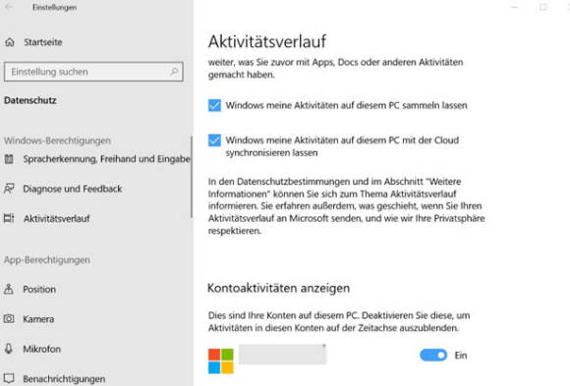The image size is (570, 386).
Task: Go to the Startseite link
Action: (x=43, y=42)
